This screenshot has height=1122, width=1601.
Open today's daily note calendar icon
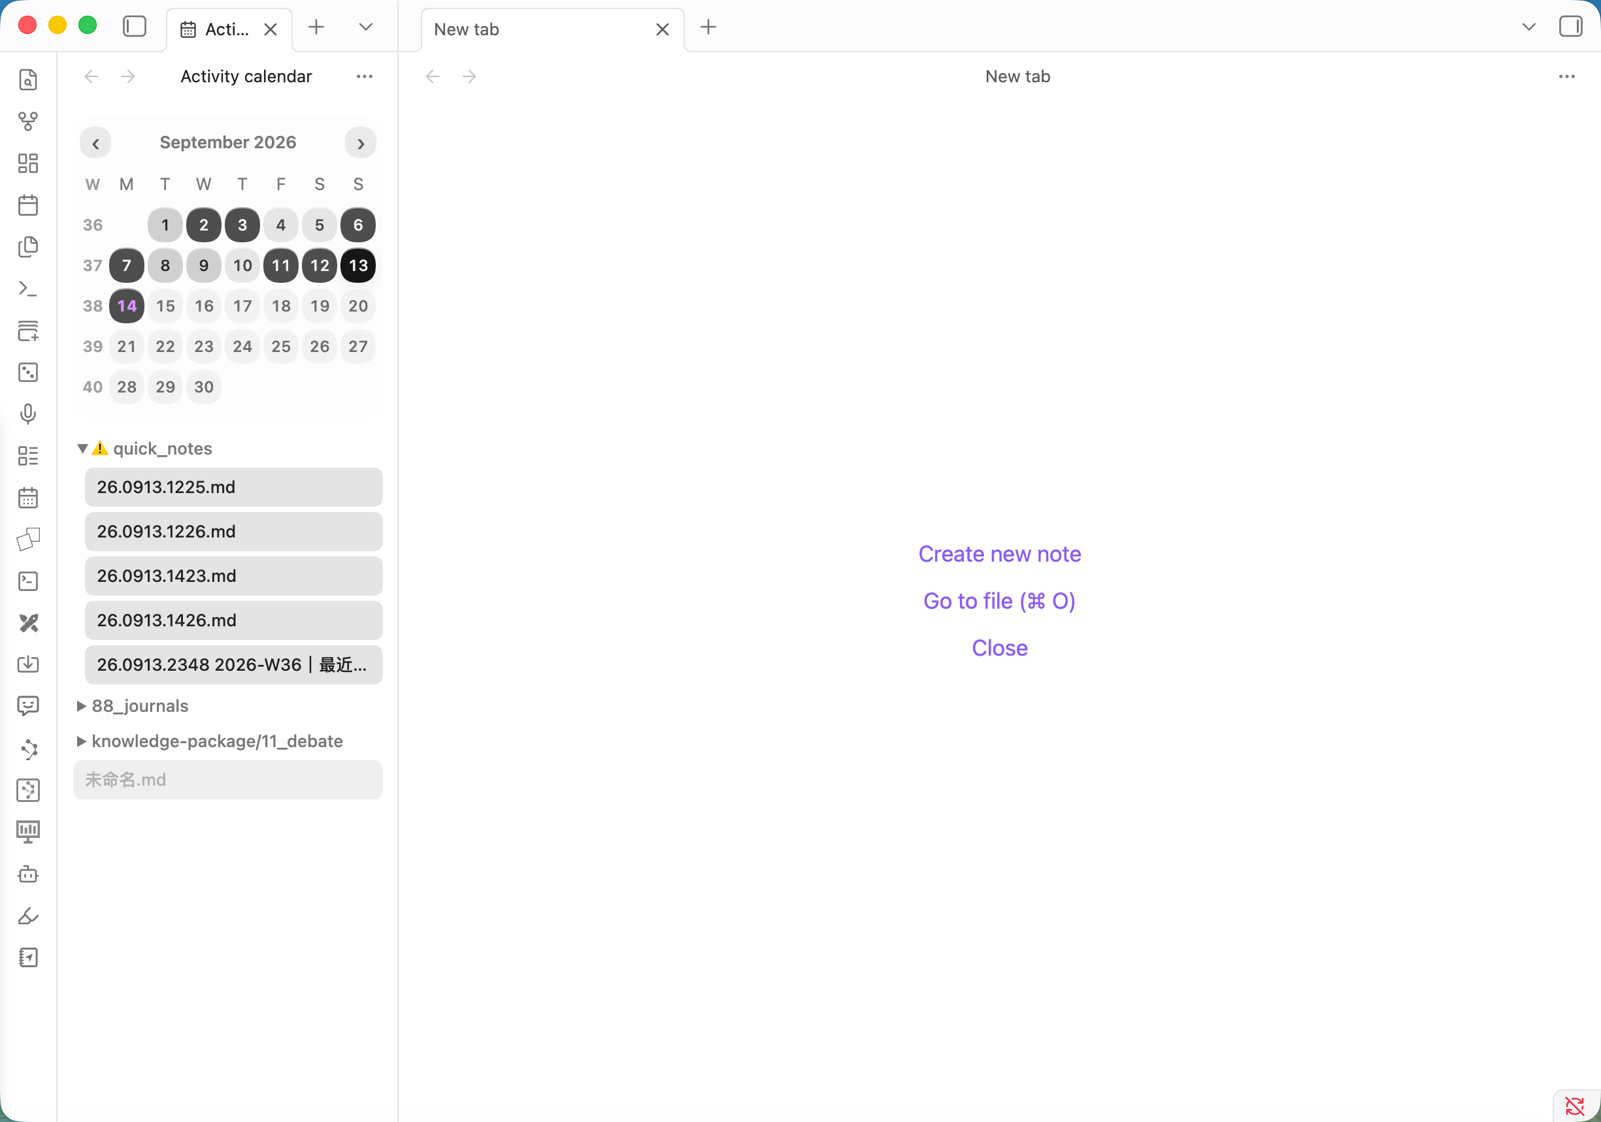(x=28, y=206)
